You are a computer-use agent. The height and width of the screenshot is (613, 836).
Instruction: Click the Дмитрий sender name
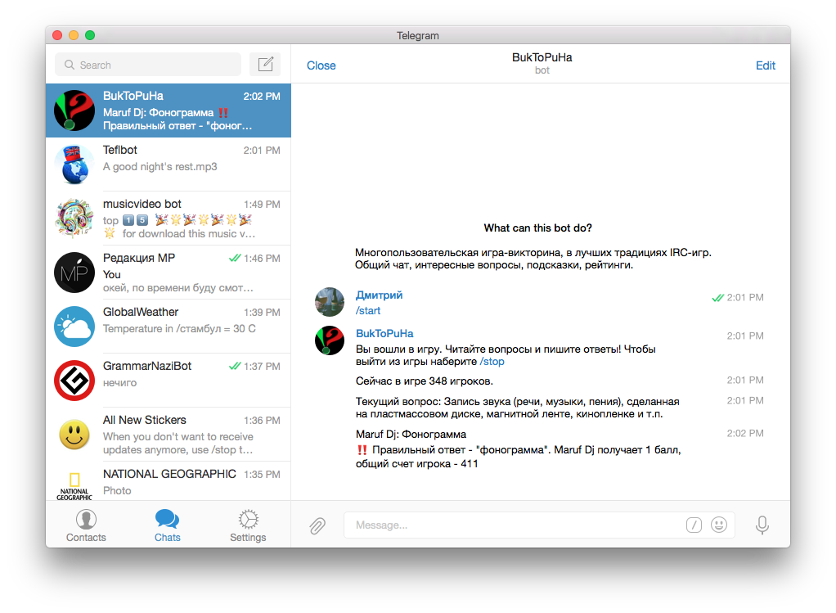[379, 295]
